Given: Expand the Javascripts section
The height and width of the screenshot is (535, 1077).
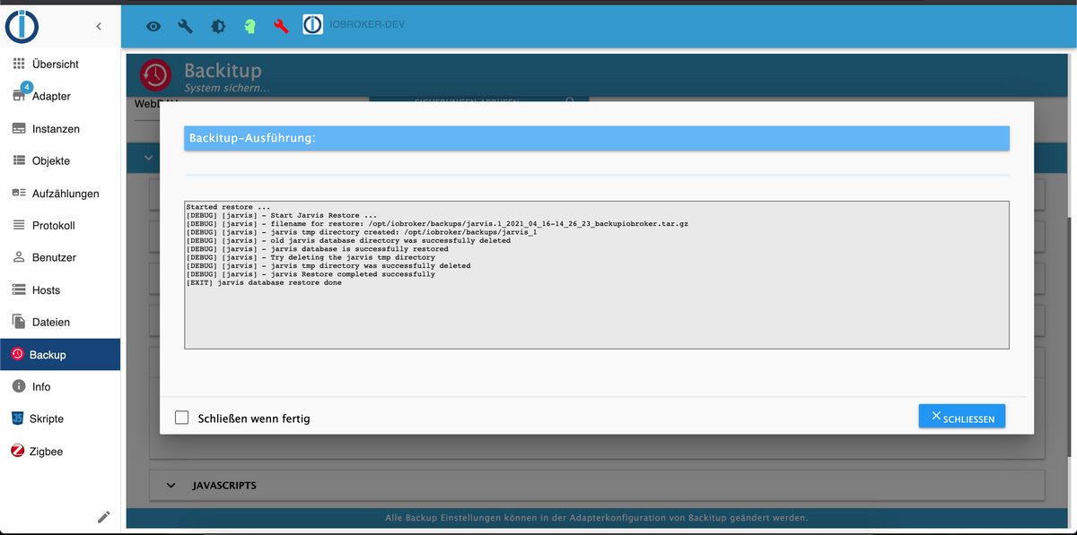Looking at the screenshot, I should (597, 485).
